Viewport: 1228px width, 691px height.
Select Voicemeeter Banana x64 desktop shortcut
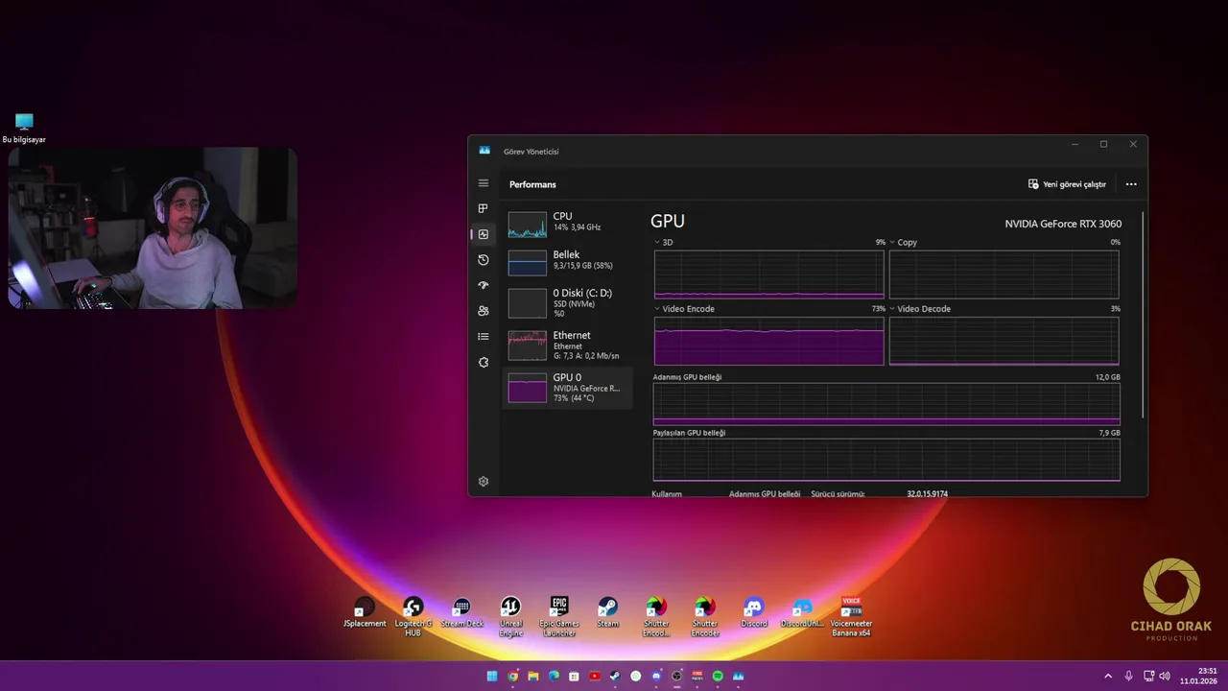point(851,617)
